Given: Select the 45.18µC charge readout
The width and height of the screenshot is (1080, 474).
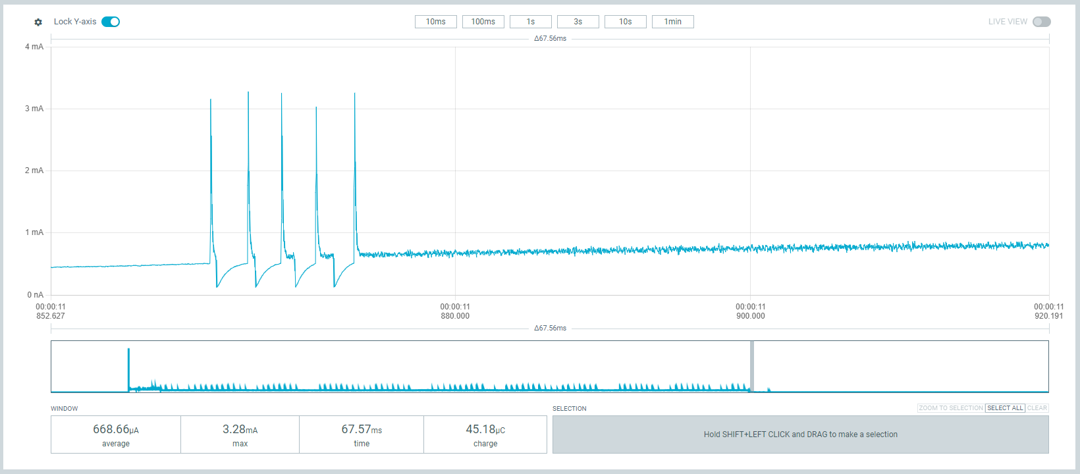Looking at the screenshot, I should coord(485,434).
